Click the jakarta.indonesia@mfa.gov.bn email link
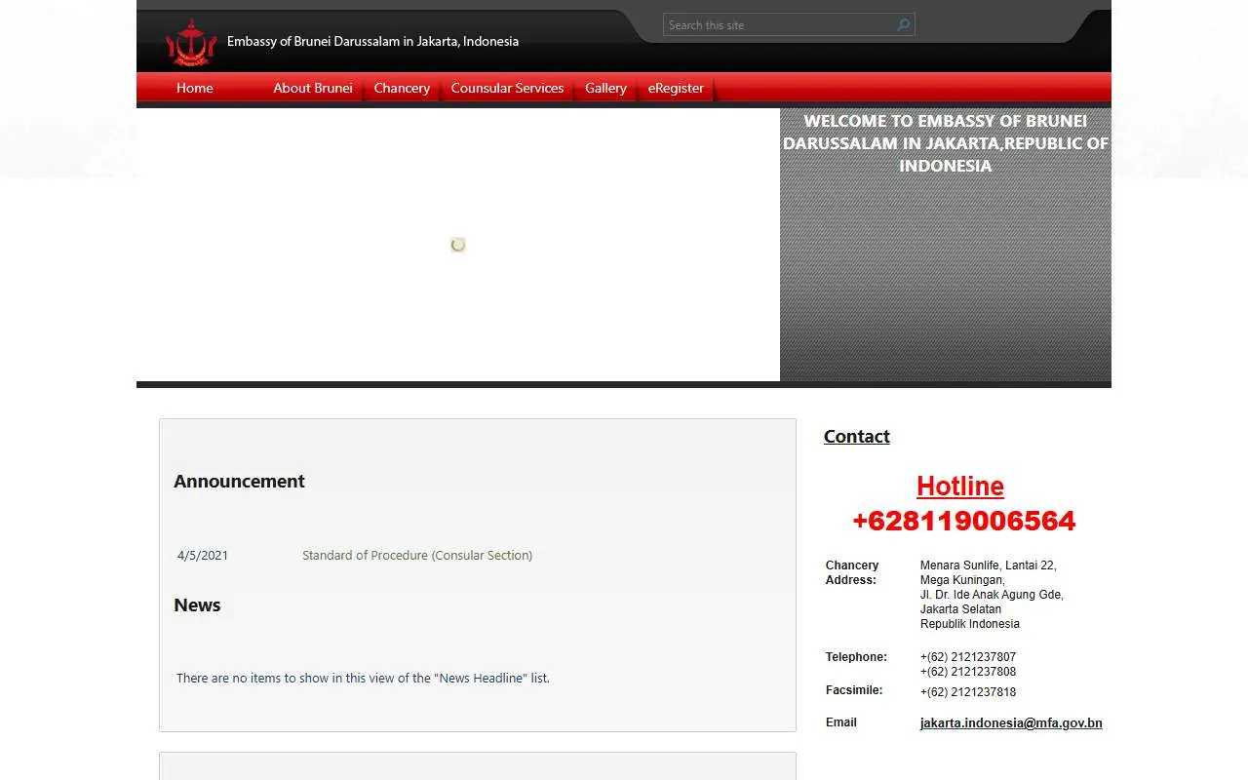 1011,723
